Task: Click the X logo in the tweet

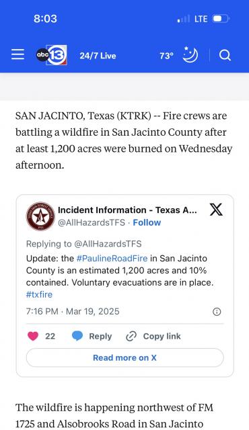Action: pos(216,210)
